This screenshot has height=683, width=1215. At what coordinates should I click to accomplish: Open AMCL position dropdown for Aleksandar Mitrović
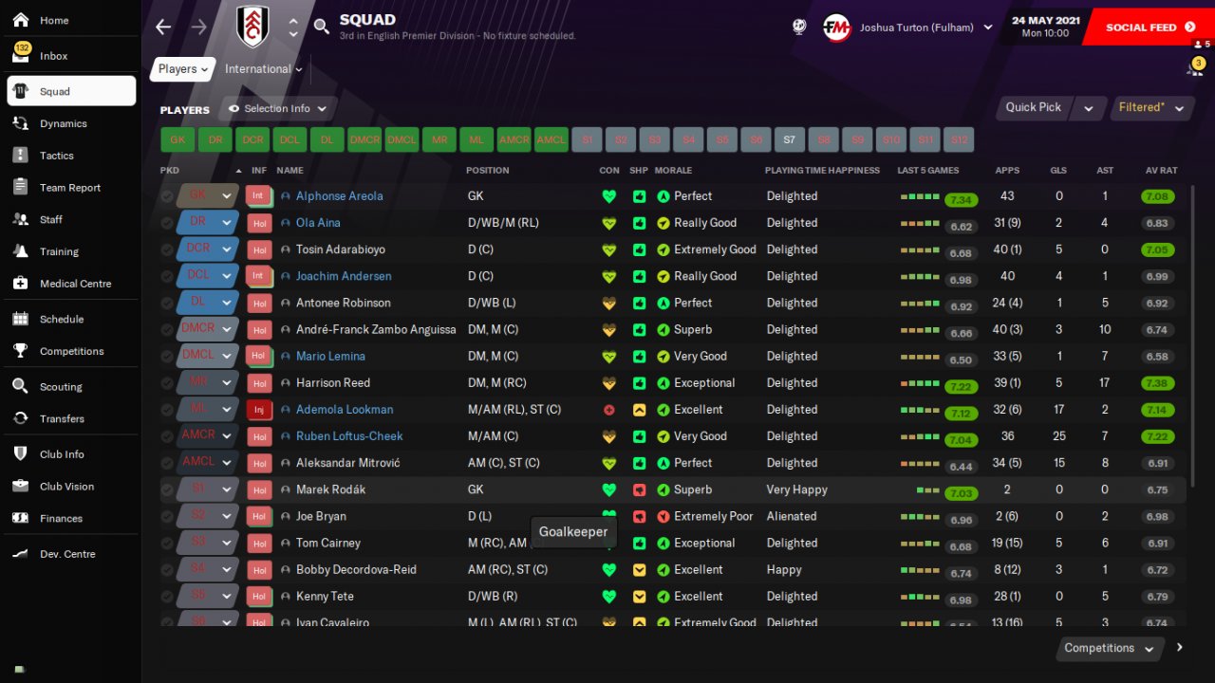(207, 463)
